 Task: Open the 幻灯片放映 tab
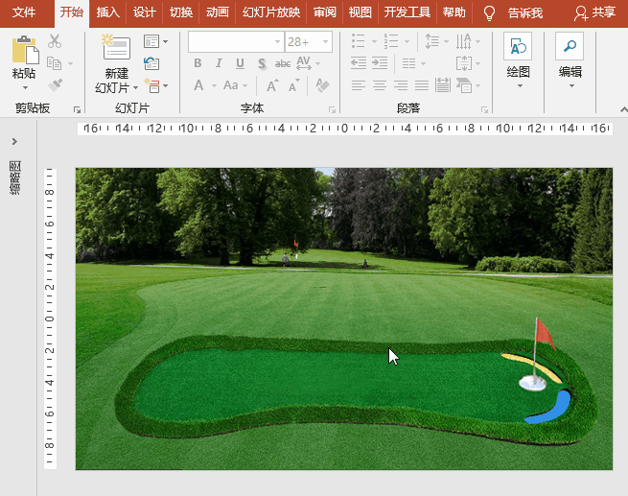pos(271,12)
